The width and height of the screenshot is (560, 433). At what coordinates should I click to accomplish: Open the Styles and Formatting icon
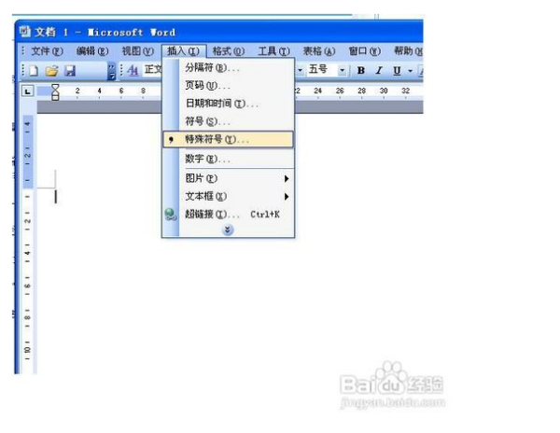[133, 70]
